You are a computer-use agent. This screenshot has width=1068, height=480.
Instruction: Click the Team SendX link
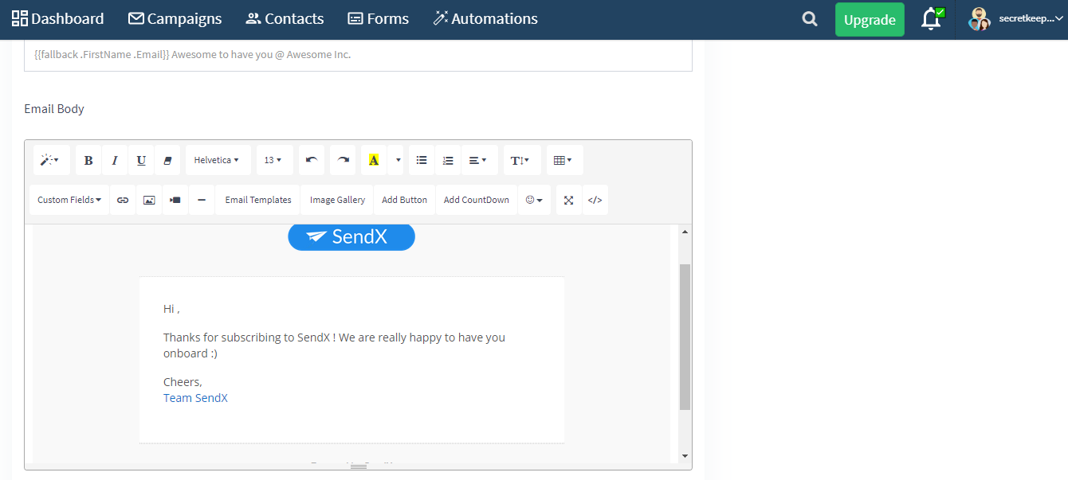point(195,398)
